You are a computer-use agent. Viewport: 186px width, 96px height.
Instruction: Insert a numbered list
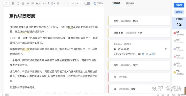click(x=28, y=3)
